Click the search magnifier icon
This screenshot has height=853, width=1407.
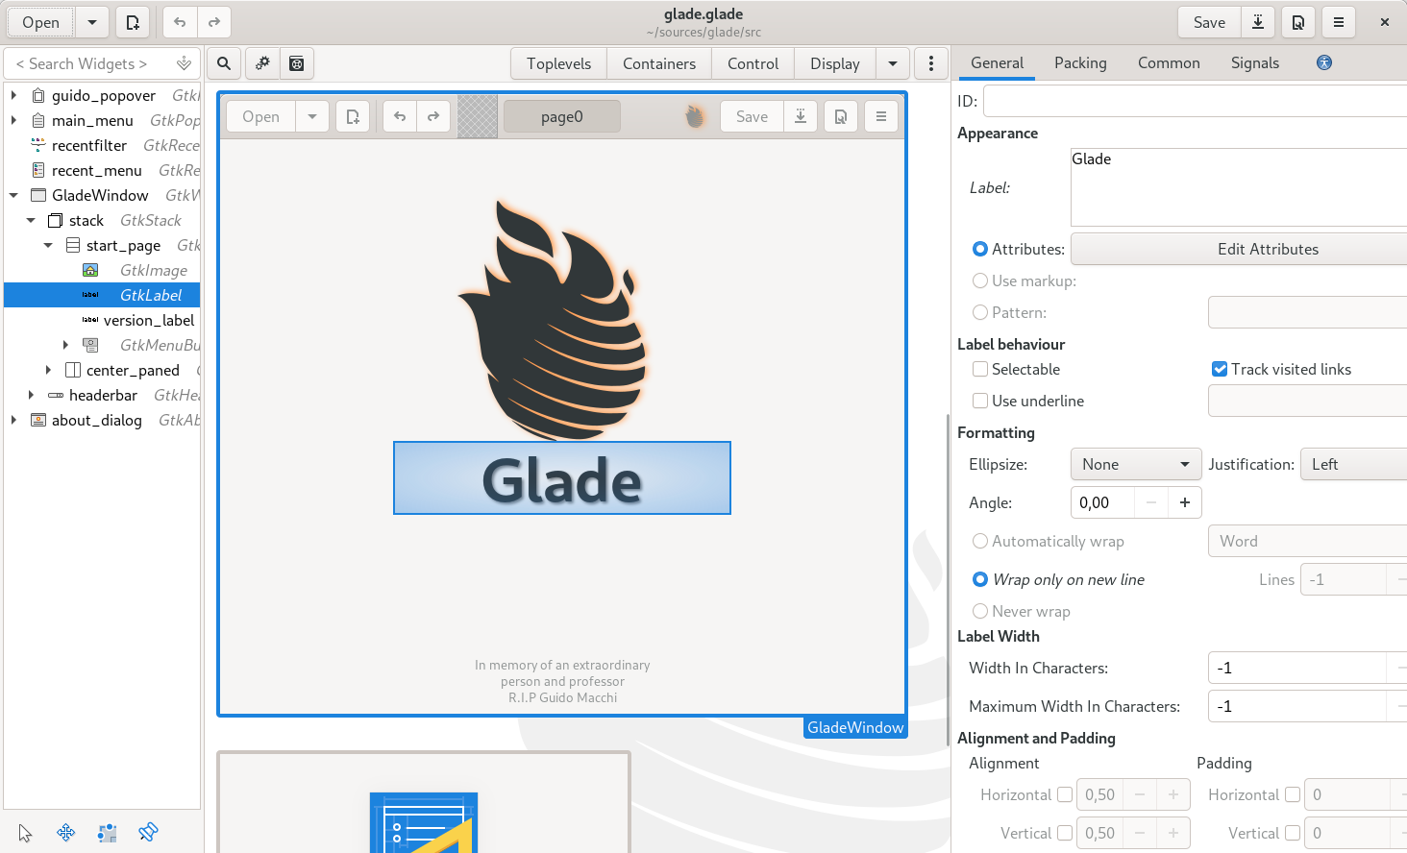(x=224, y=63)
